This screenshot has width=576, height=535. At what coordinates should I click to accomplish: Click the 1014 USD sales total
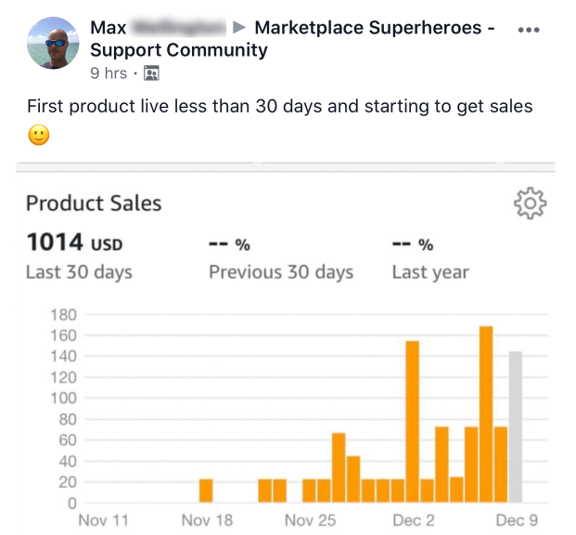point(74,243)
